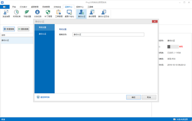Switch to the 文档安全 ribbon tab
This screenshot has width=192, height=121.
coord(57,7)
